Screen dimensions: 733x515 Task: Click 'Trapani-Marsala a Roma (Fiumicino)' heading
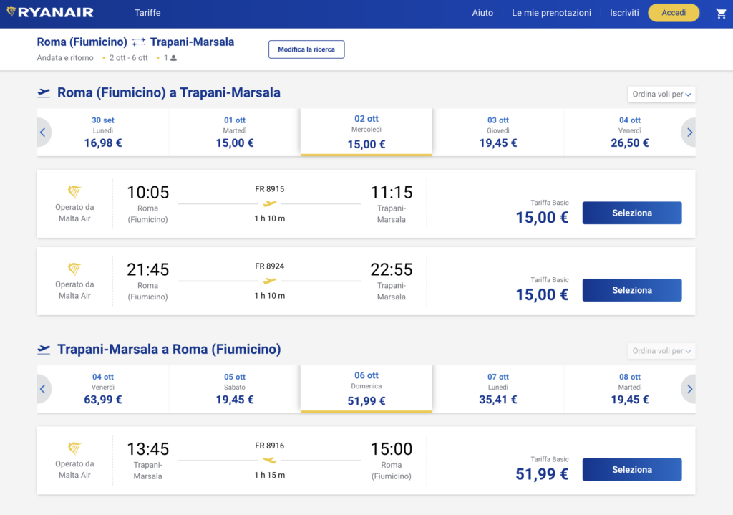(169, 350)
